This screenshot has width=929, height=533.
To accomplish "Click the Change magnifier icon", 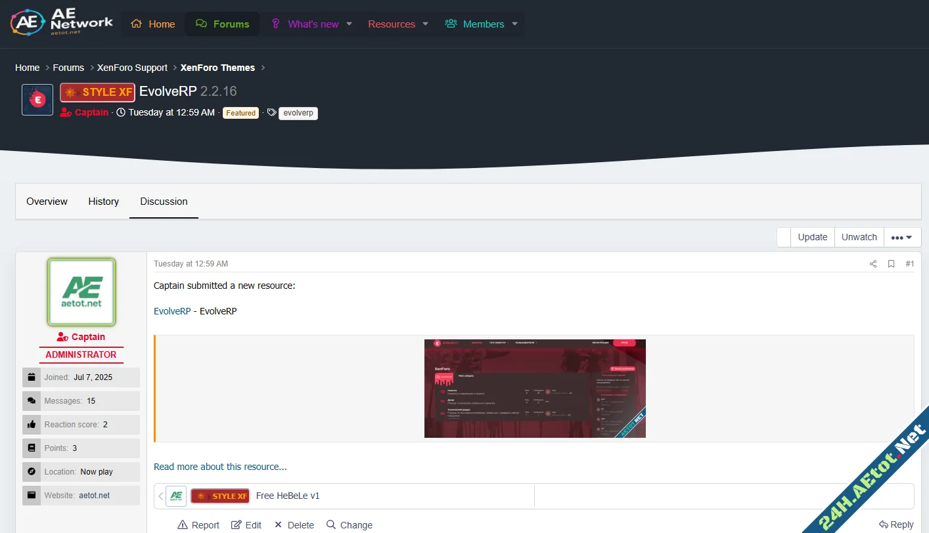I will [331, 525].
